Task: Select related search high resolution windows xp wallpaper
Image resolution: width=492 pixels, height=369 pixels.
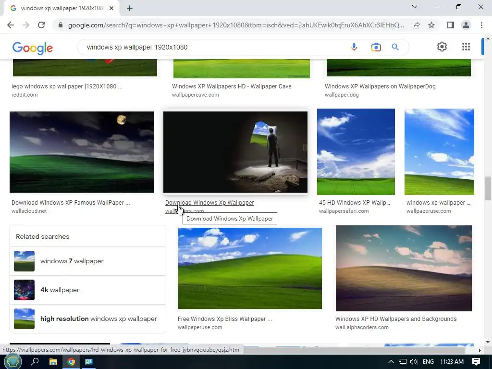Action: (x=88, y=319)
